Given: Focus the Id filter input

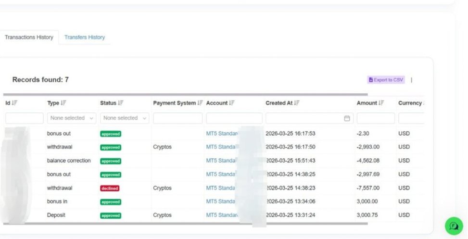Looking at the screenshot, I should coord(25,118).
